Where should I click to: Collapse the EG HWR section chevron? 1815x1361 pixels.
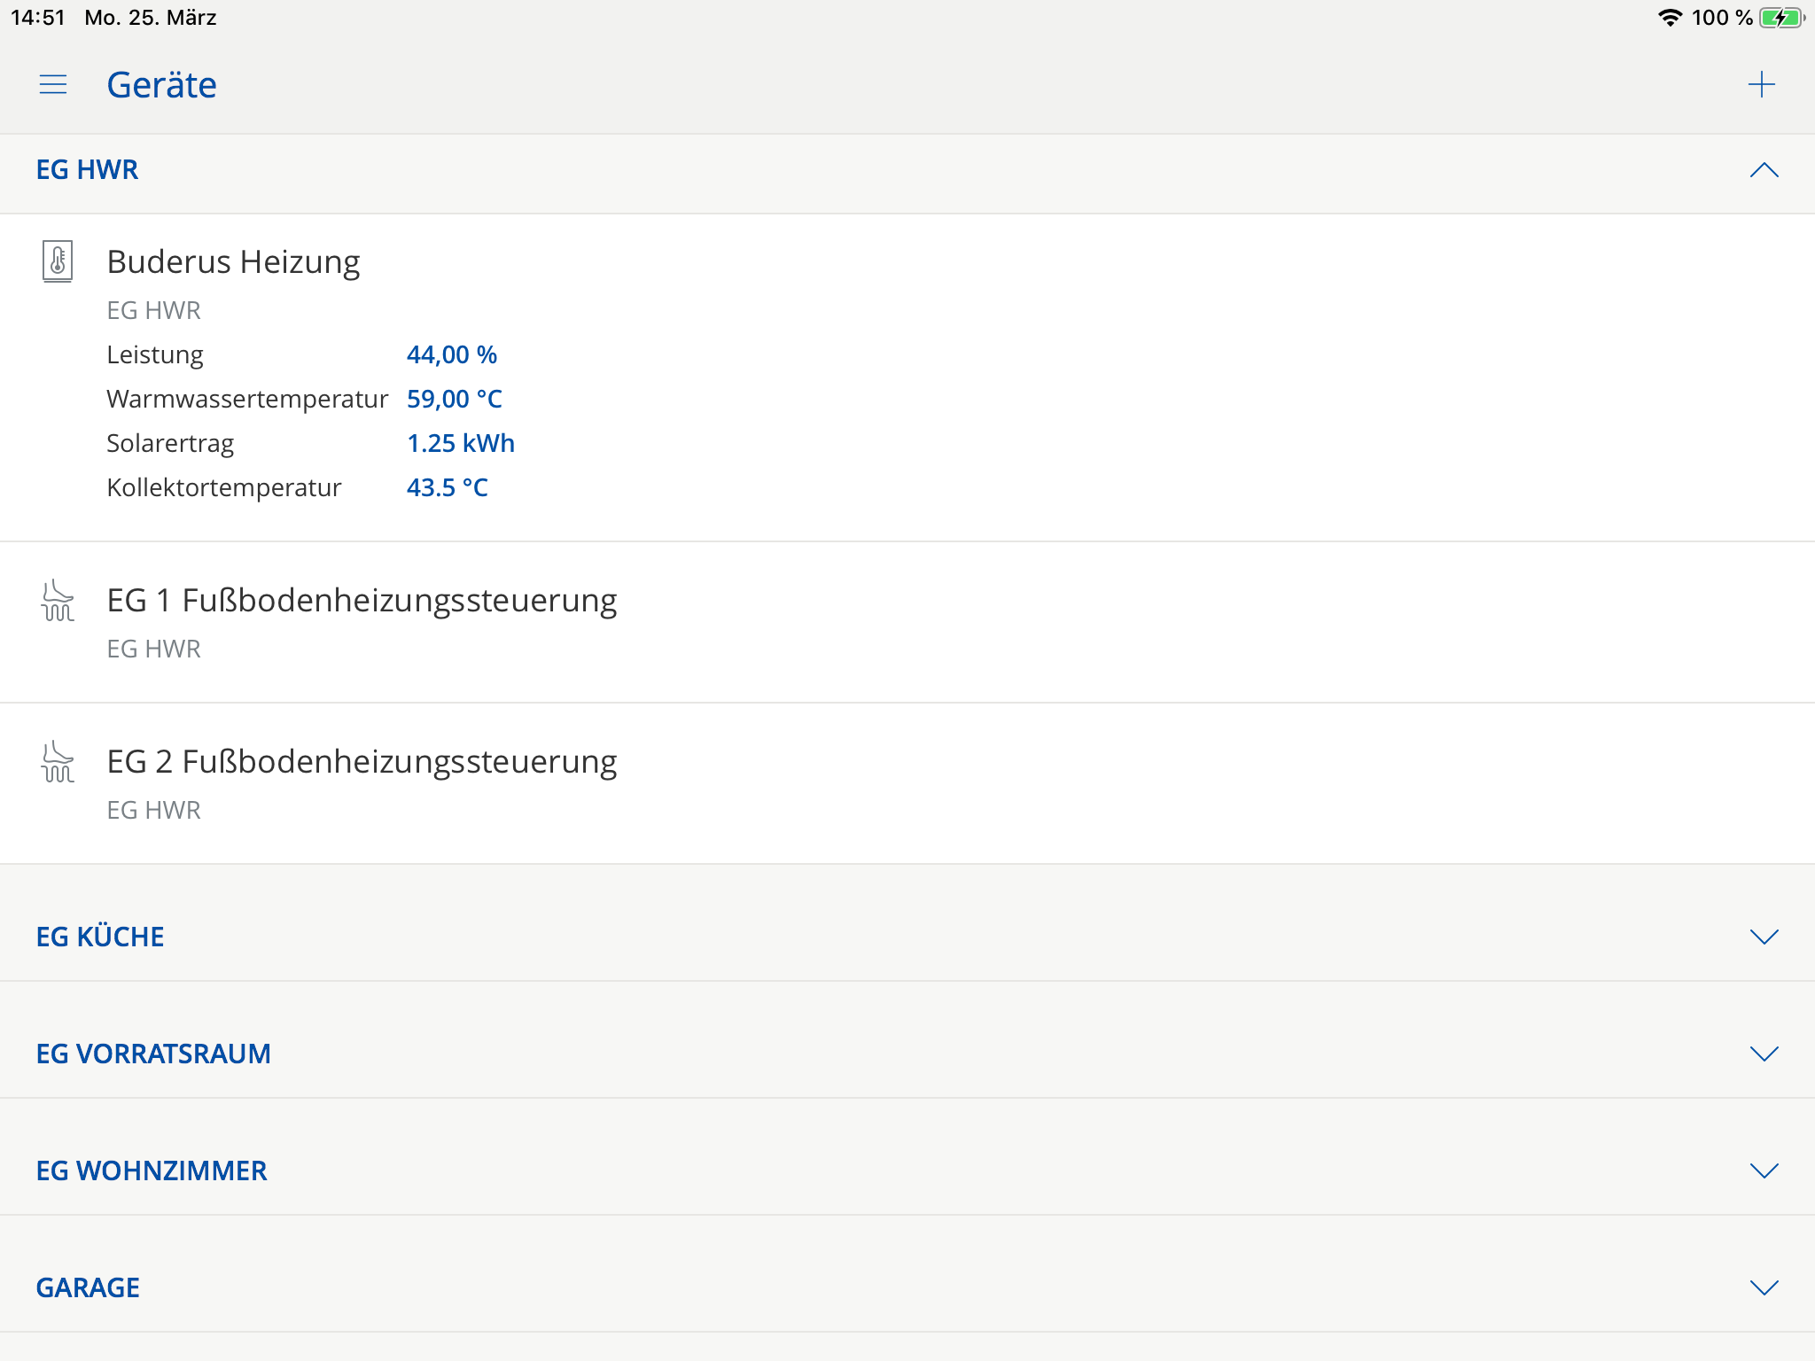1764,170
